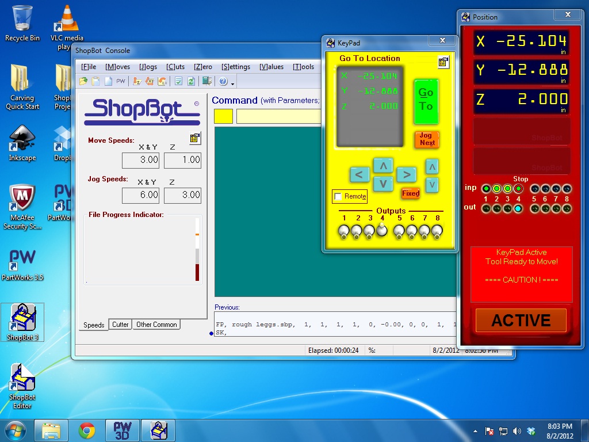Jog right with the KeyPad right arrow
The width and height of the screenshot is (589, 442).
click(x=407, y=174)
